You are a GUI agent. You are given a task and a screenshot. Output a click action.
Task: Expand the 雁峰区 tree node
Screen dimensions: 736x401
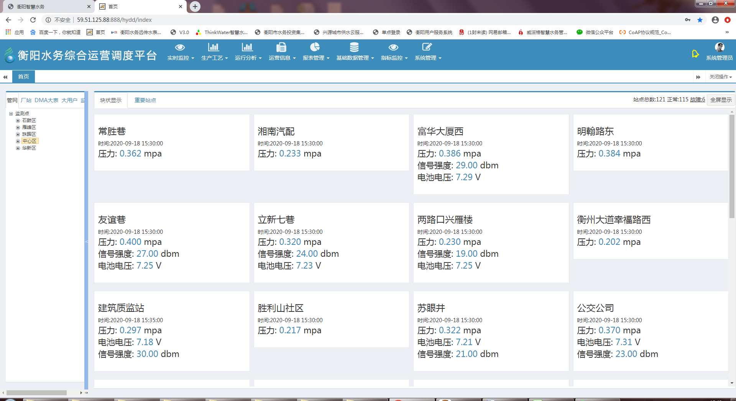(18, 127)
